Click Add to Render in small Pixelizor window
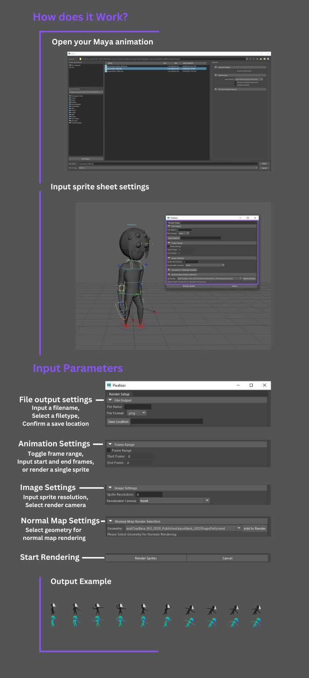309x678 pixels. click(249, 278)
